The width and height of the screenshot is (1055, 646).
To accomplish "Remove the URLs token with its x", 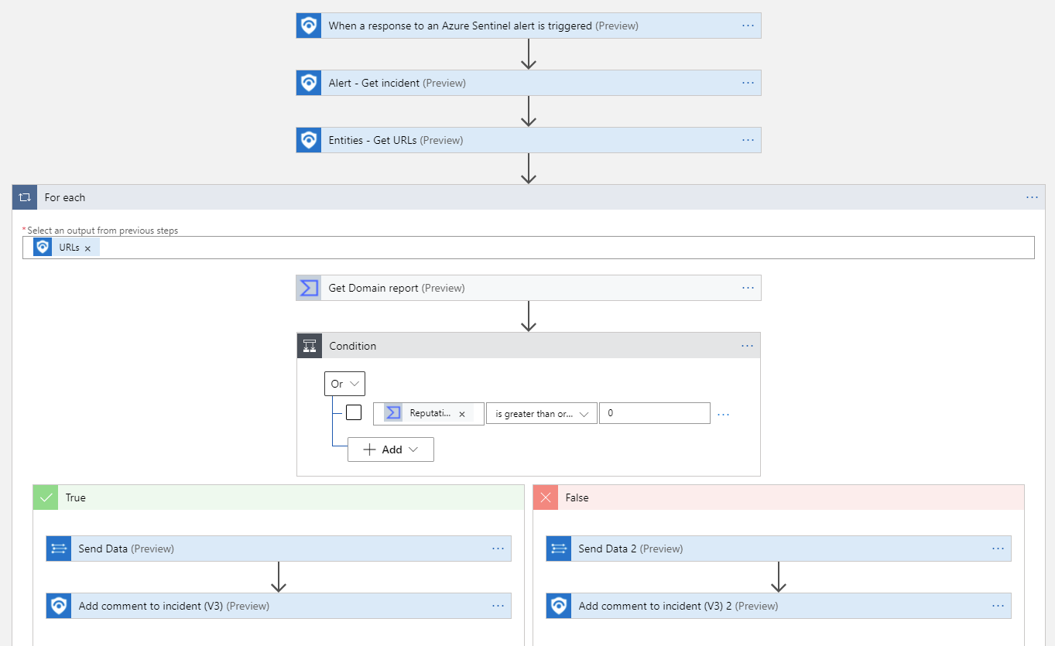I will [x=87, y=248].
